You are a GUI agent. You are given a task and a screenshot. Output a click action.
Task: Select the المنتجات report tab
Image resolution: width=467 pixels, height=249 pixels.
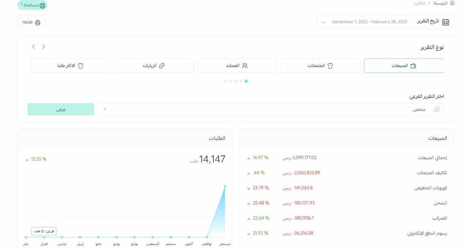[x=320, y=66]
